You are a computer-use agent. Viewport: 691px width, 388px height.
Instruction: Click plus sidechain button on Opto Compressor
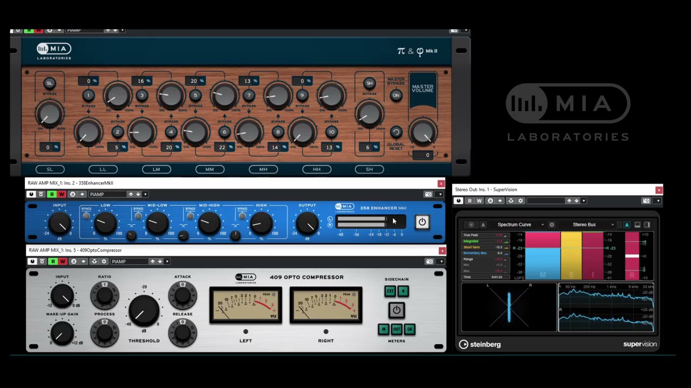403,291
